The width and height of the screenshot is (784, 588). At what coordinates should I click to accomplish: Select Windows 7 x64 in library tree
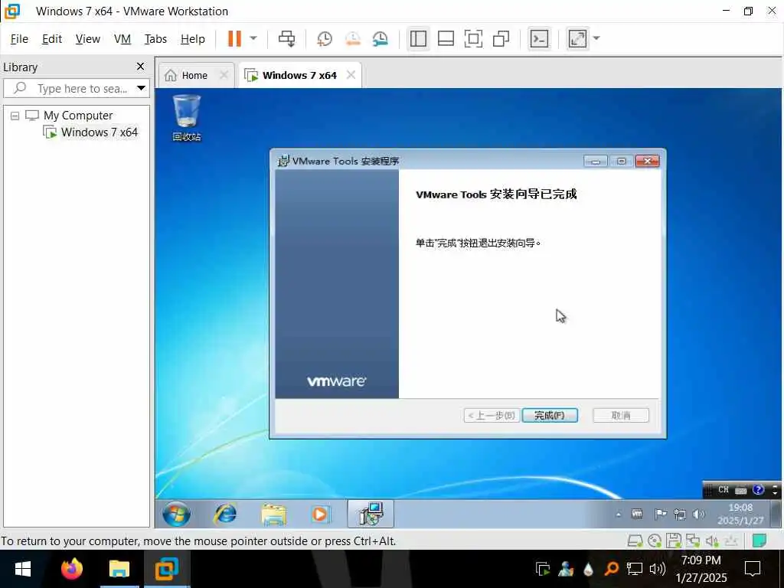[99, 132]
